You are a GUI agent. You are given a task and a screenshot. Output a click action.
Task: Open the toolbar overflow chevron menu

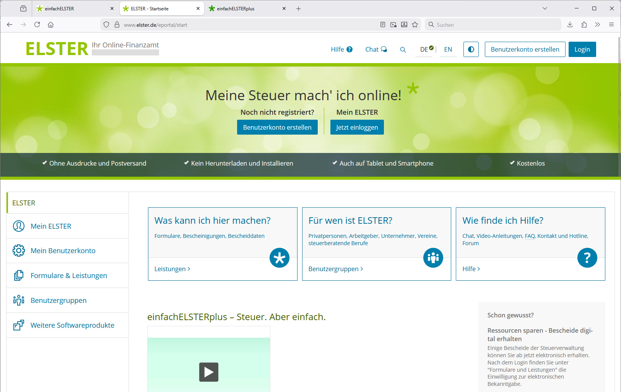[x=597, y=24]
